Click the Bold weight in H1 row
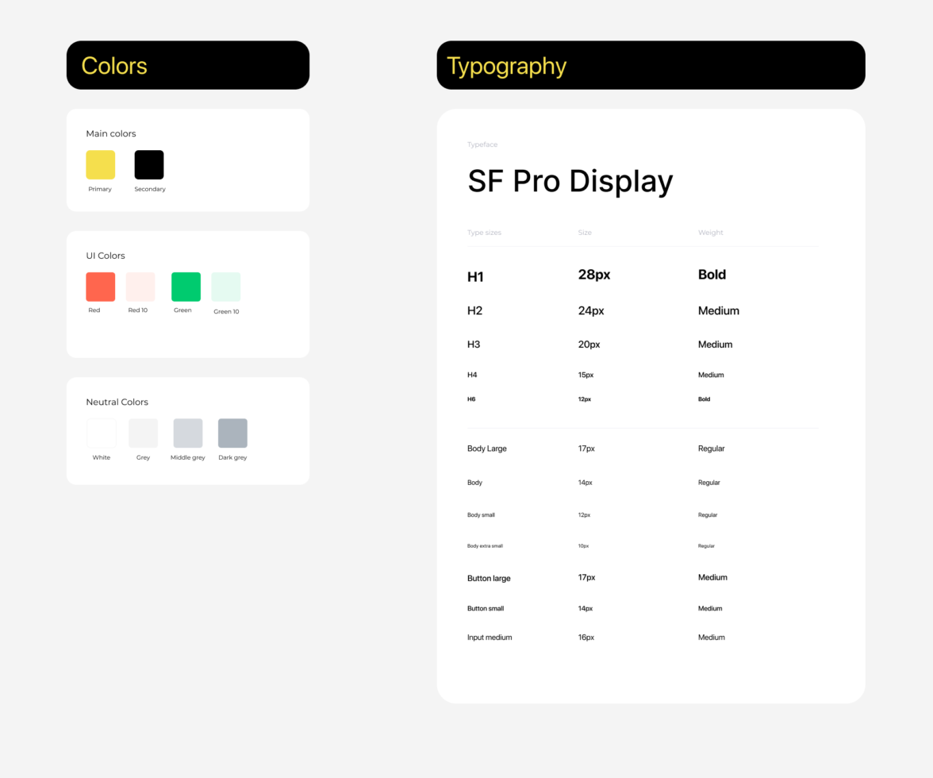Viewport: 933px width, 778px height. point(712,275)
